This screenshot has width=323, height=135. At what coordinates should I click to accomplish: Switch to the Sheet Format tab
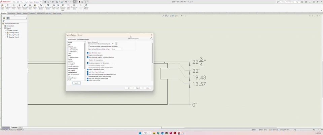(x=57, y=13)
